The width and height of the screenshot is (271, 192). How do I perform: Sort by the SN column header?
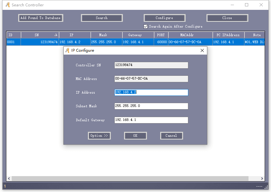tap(40, 35)
